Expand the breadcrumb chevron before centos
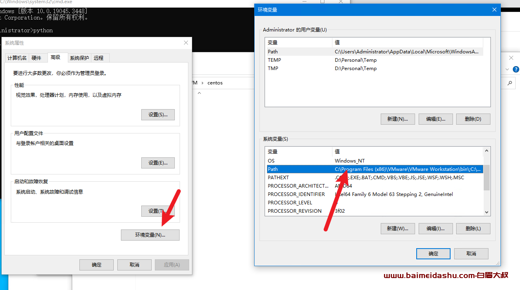Image resolution: width=520 pixels, height=290 pixels. tap(203, 83)
